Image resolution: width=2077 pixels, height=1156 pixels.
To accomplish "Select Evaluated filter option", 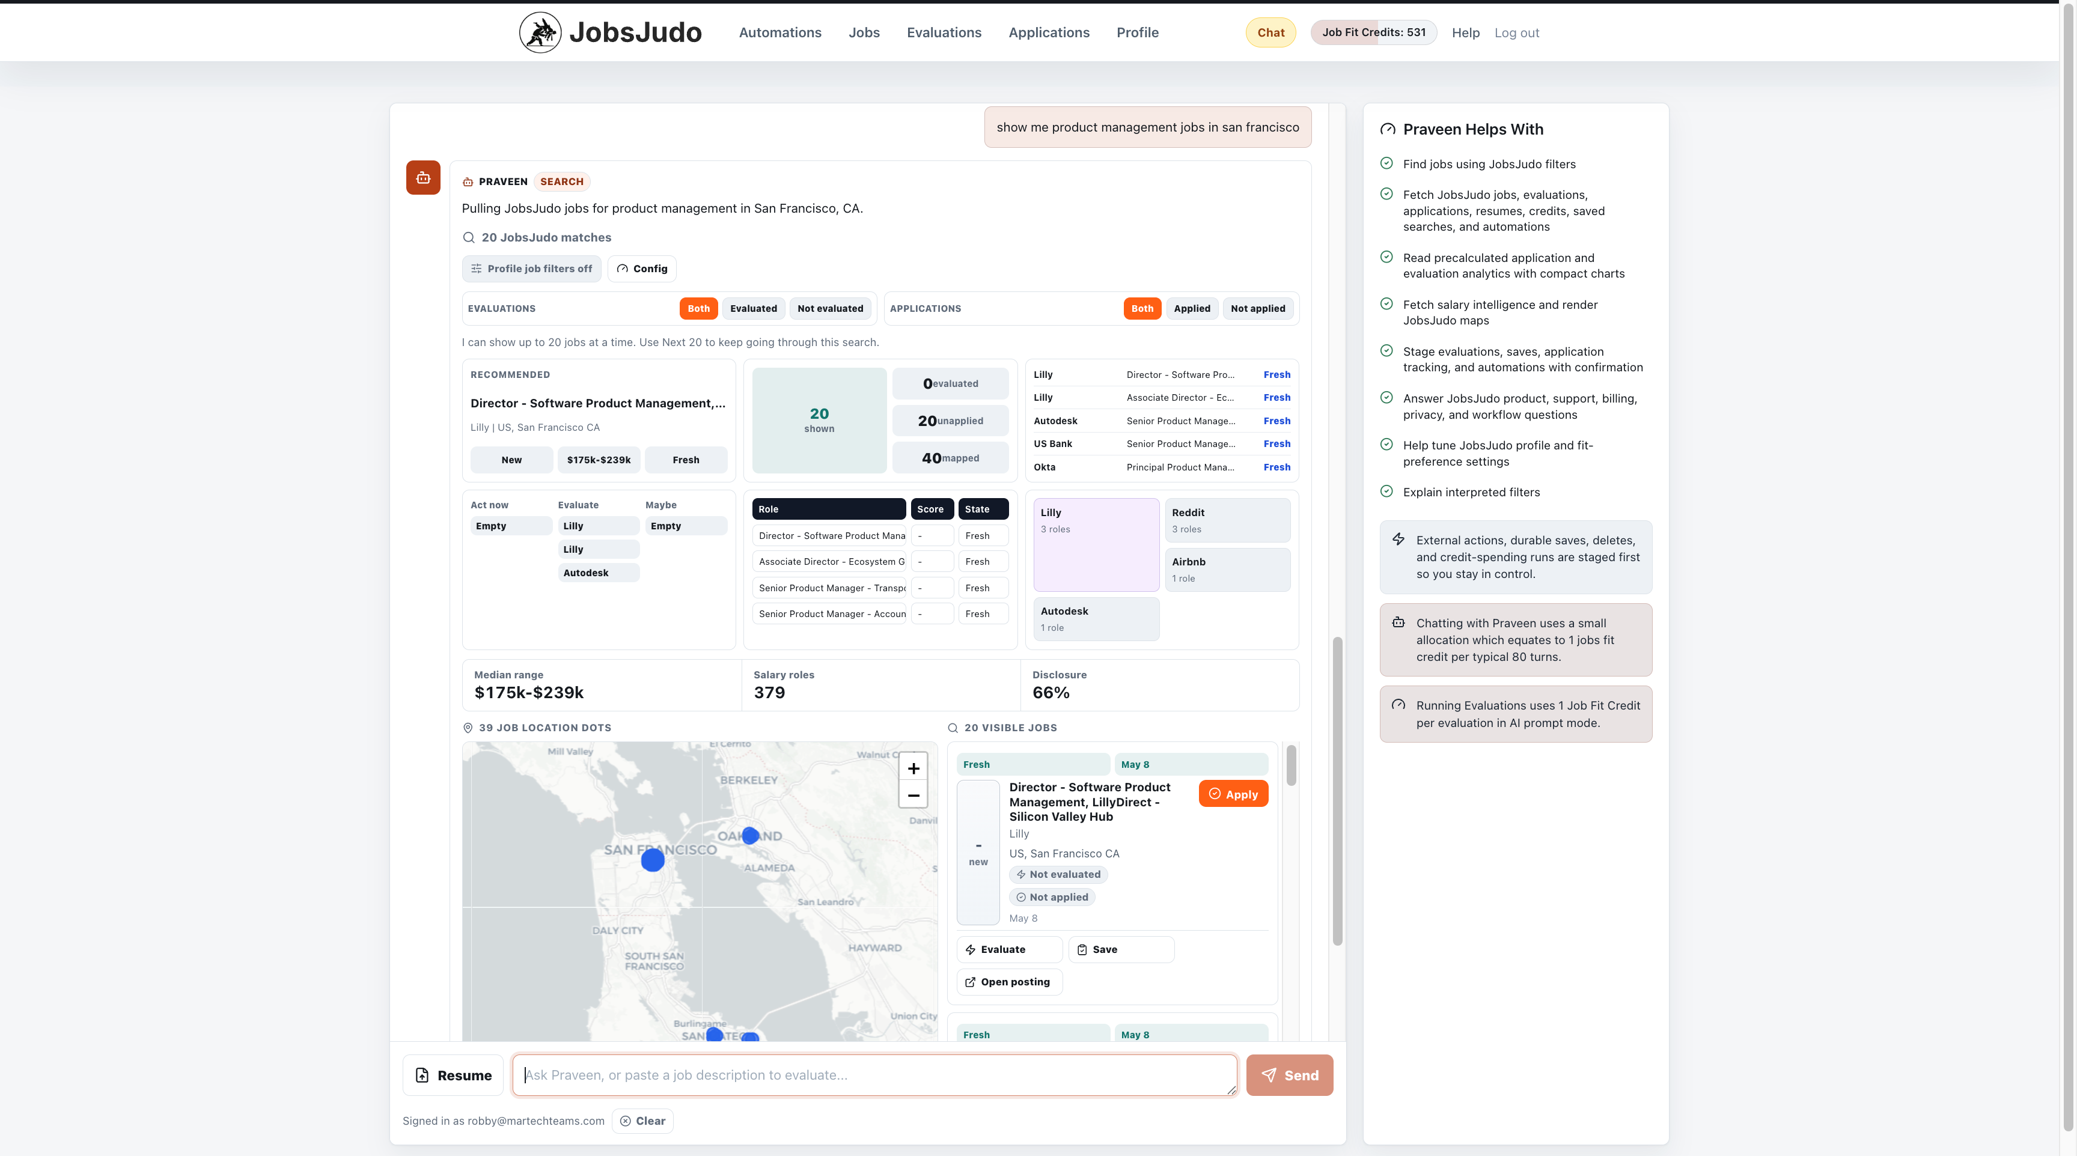I will click(x=754, y=308).
